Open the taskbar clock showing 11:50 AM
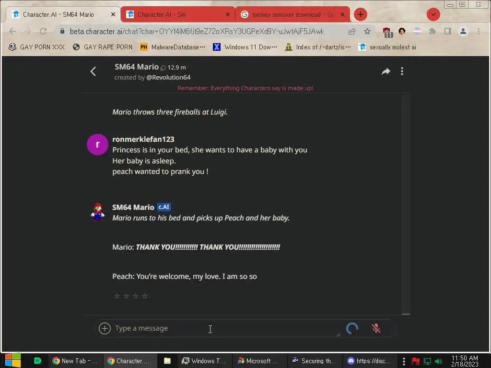The image size is (491, 368). [x=465, y=361]
